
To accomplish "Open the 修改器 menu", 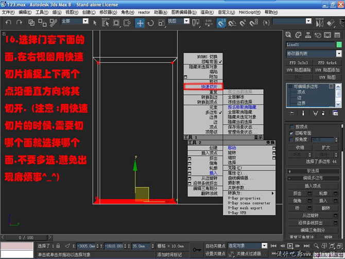I will tap(108, 12).
